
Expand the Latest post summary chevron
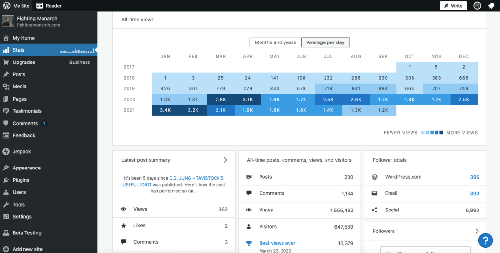point(225,160)
